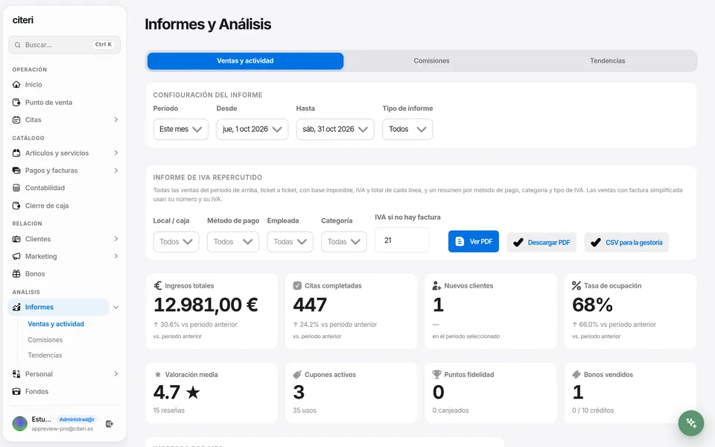Click the 15 reseñas text
715x447 pixels.
[x=169, y=410]
